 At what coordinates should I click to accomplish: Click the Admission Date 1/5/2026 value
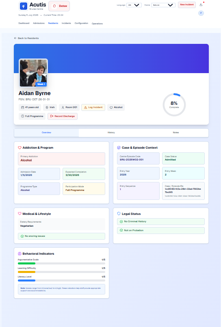(26, 175)
